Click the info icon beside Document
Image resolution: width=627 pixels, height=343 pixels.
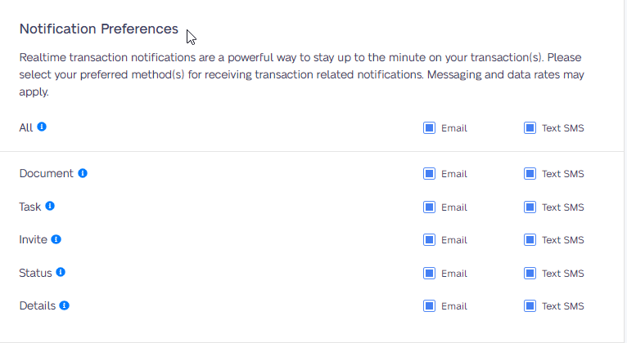coord(83,173)
